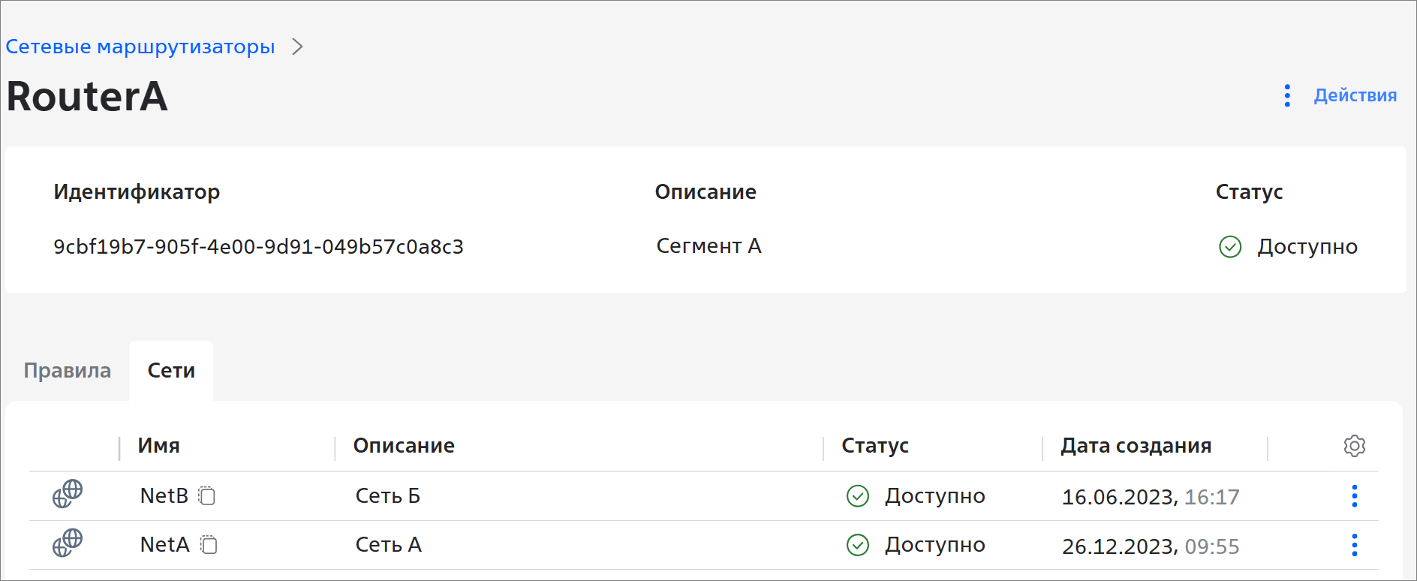The width and height of the screenshot is (1417, 581).
Task: Copy the NetB network name
Action: pos(207,496)
